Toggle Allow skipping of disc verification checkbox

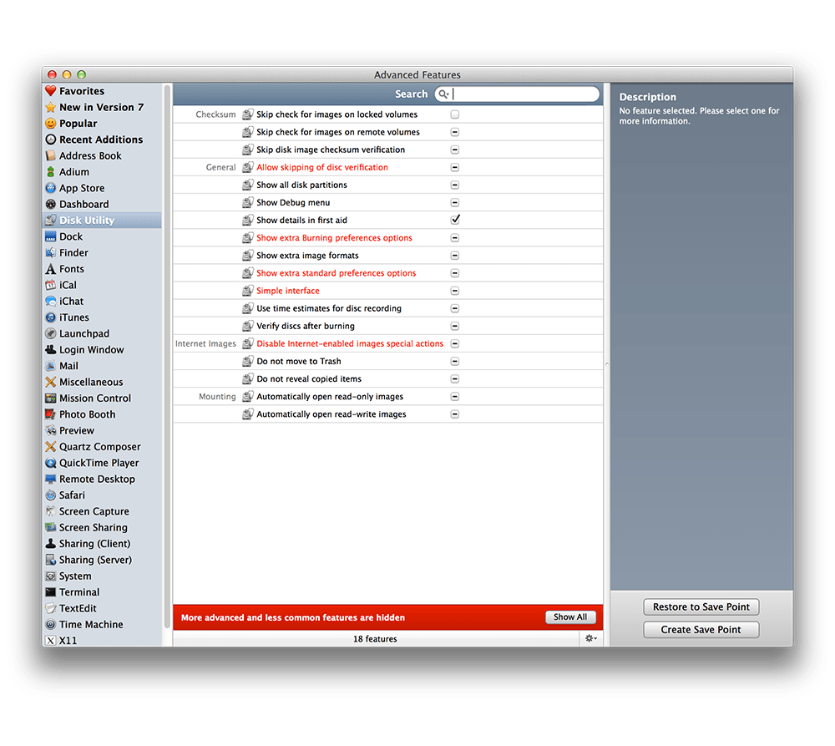[455, 167]
